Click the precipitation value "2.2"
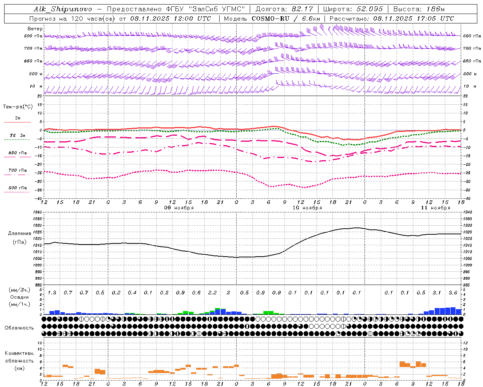Image resolution: width=483 pixels, height=387 pixels. [212, 293]
